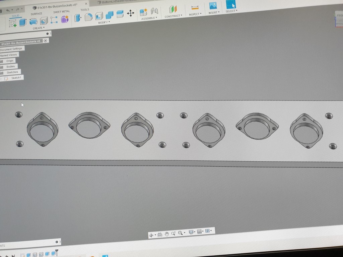
Task: Close the 61x301-tbv-BuizenSockets v5 tab
Action: 86,4
